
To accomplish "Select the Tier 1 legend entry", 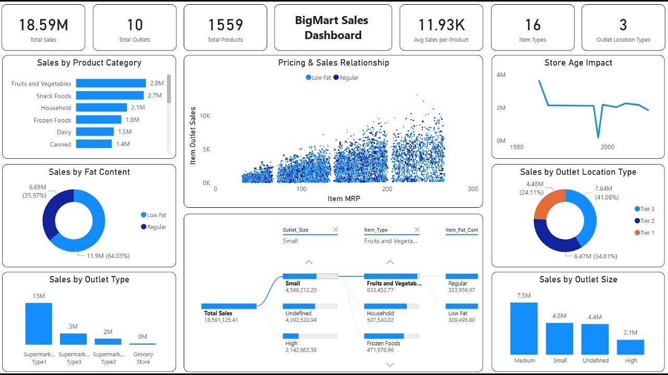I will point(645,233).
